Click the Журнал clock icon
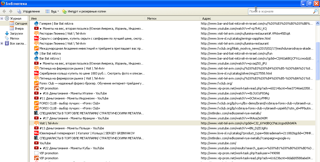The image size is (320, 162). click(7, 18)
